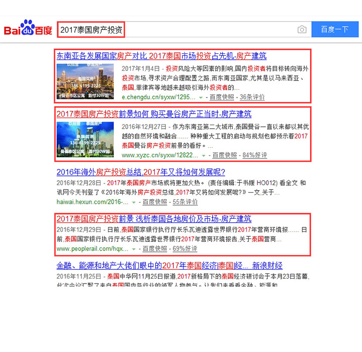This screenshot has height=352, width=362.
Task: Open 百度快照 for e.chengdu.cn result
Action: coord(222,97)
